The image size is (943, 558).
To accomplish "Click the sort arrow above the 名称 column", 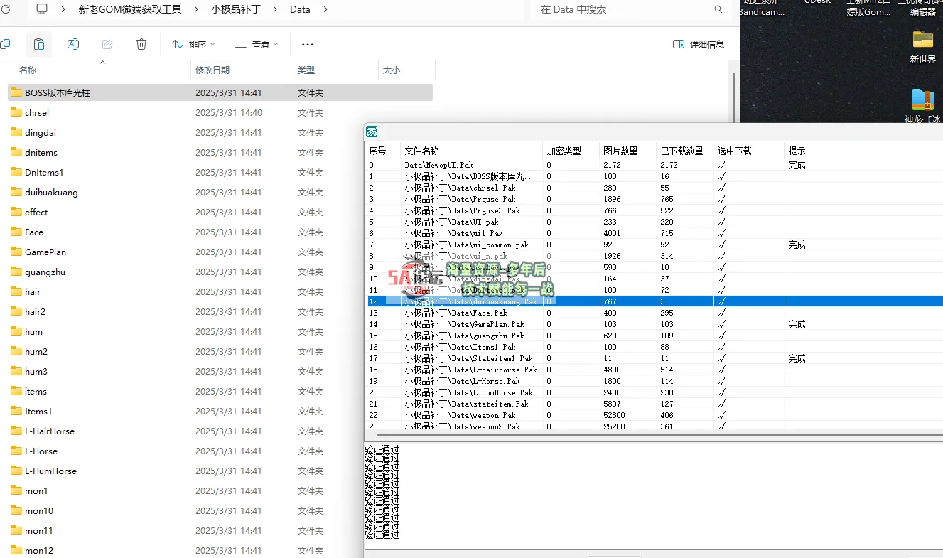I will click(x=102, y=63).
